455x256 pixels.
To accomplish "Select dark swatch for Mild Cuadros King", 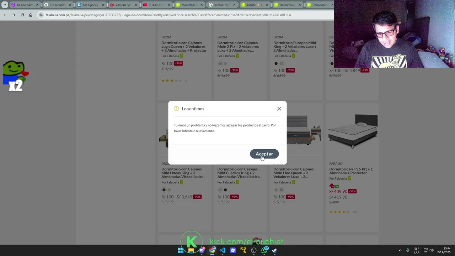I will (x=225, y=190).
